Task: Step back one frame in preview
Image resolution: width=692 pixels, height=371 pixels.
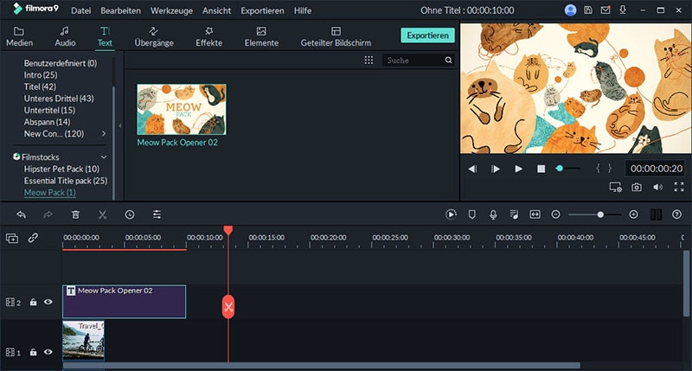Action: (472, 169)
